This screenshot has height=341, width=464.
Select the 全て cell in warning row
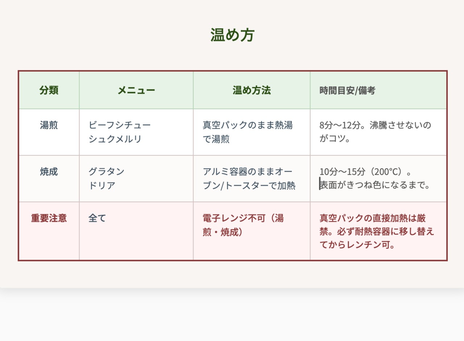click(x=97, y=218)
